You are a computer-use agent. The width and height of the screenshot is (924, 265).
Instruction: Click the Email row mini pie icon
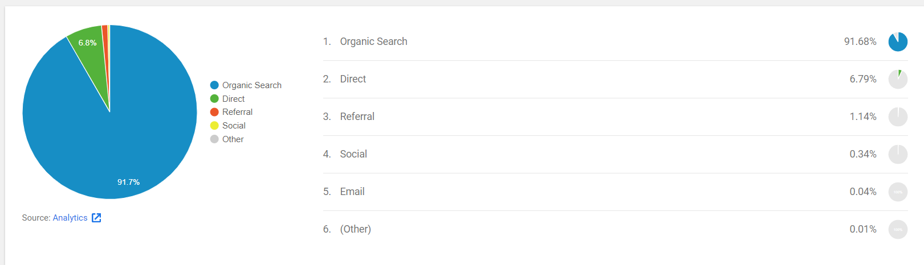coord(898,192)
